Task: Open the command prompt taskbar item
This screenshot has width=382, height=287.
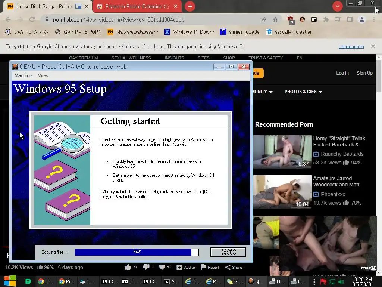Action: pyautogui.click(x=171, y=282)
